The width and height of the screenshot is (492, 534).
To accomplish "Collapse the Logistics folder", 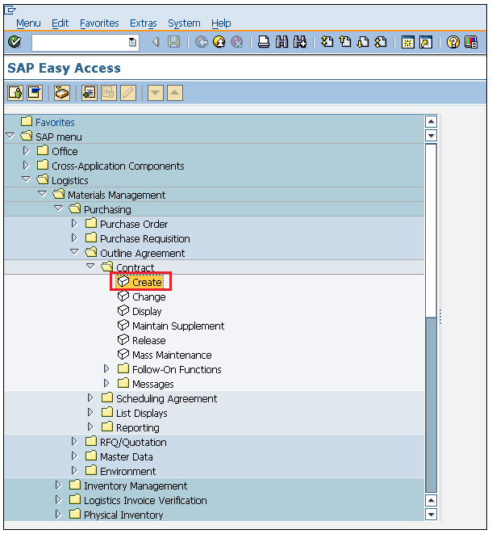I will tap(26, 179).
